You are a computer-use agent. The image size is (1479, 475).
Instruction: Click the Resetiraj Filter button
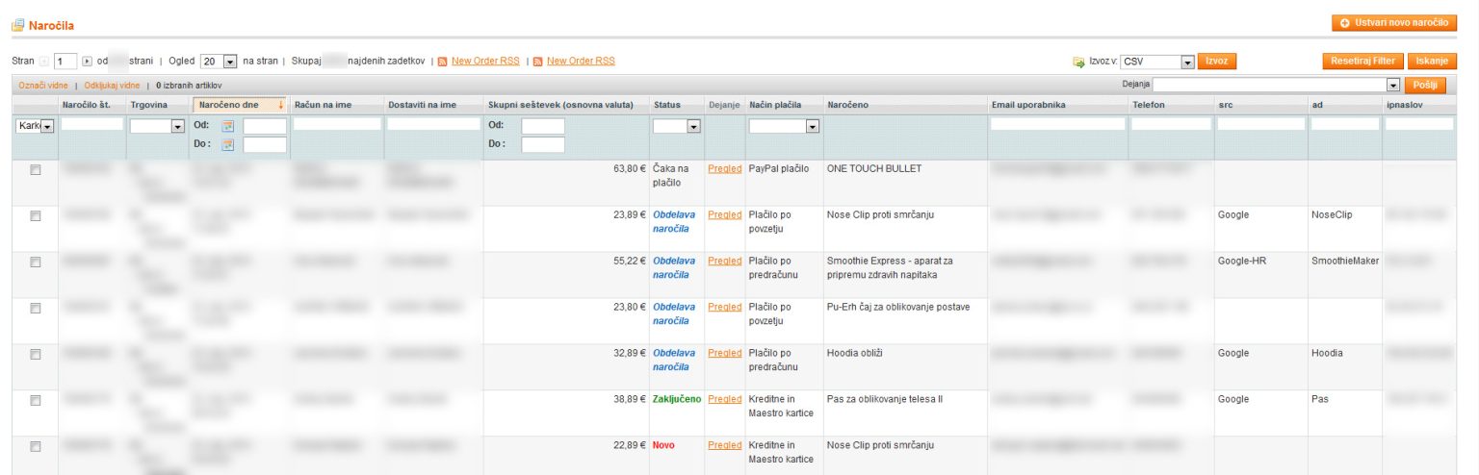[x=1363, y=62]
